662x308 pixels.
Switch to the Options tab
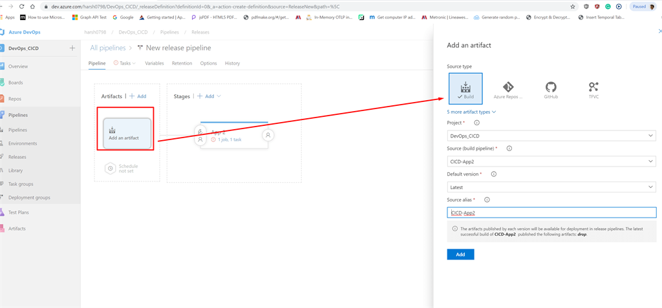(x=209, y=63)
